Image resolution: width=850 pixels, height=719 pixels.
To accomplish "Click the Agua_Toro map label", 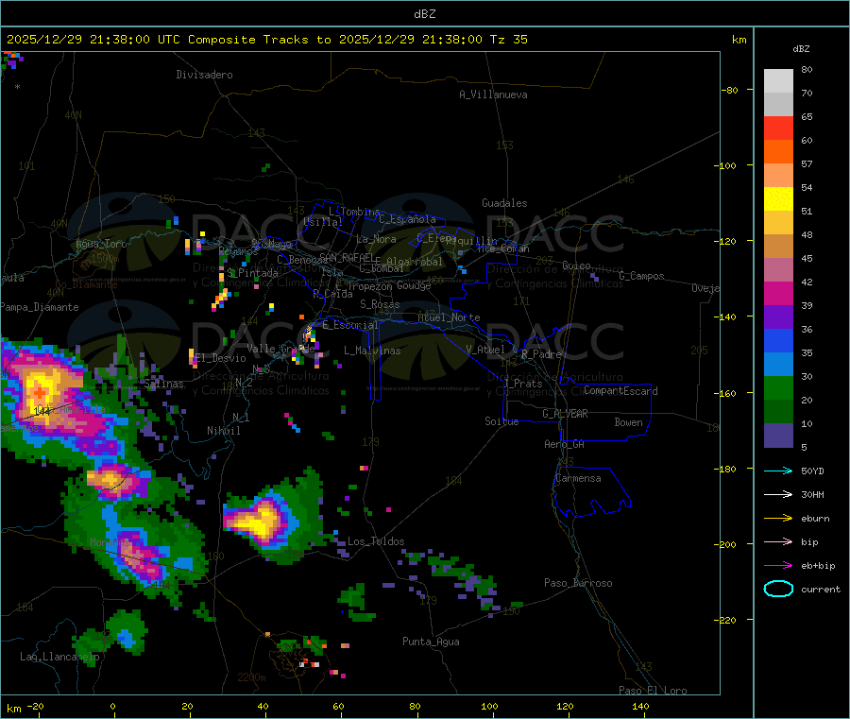I will click(x=101, y=244).
